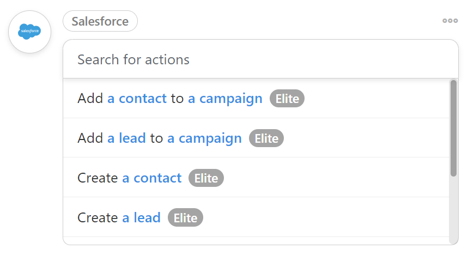Viewport: 468px width, 255px height.
Task: Click 'a lead' link in the Add row
Action: coord(126,138)
